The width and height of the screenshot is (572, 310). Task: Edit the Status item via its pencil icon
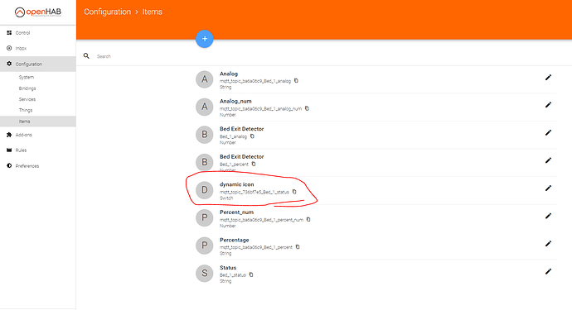[x=548, y=271]
